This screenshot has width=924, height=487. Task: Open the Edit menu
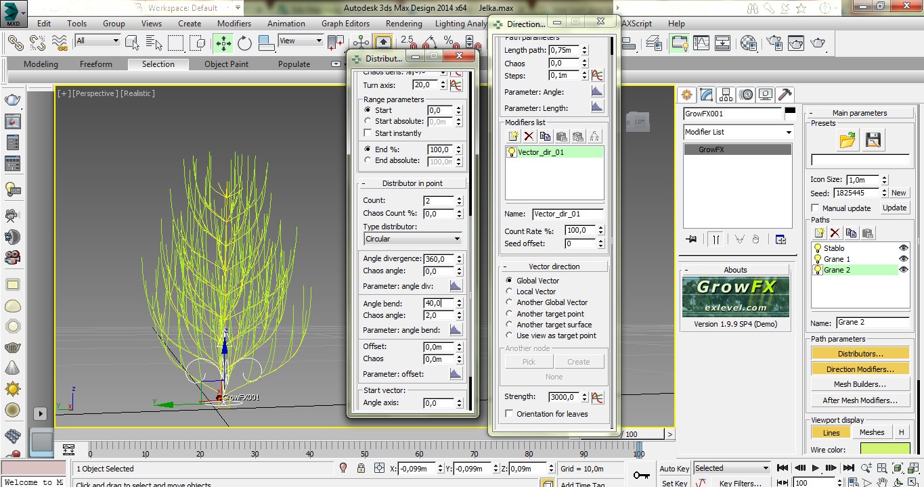[x=44, y=23]
